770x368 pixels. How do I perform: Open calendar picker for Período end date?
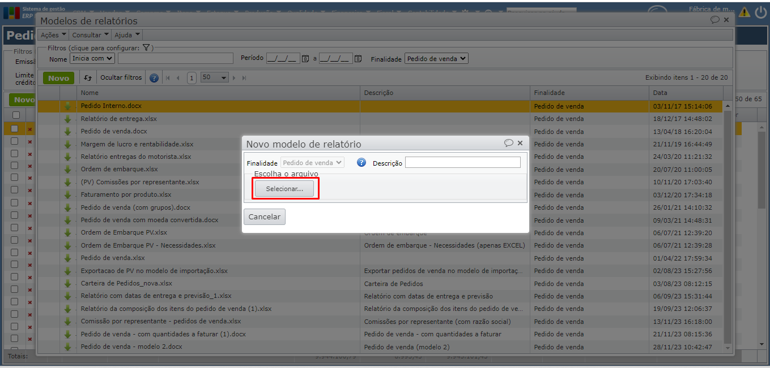point(358,59)
